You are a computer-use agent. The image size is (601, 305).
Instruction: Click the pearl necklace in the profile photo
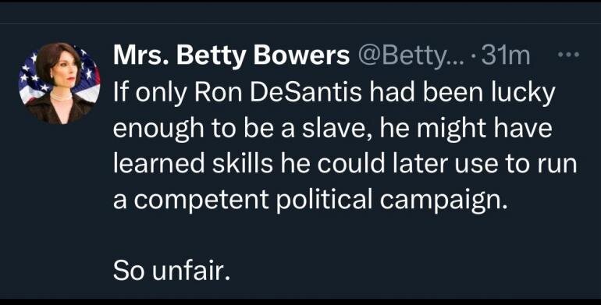(x=61, y=97)
